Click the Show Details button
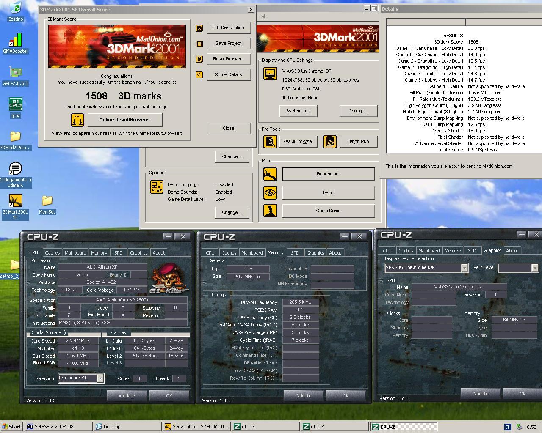Viewport: 542px width, 433px height. point(229,75)
